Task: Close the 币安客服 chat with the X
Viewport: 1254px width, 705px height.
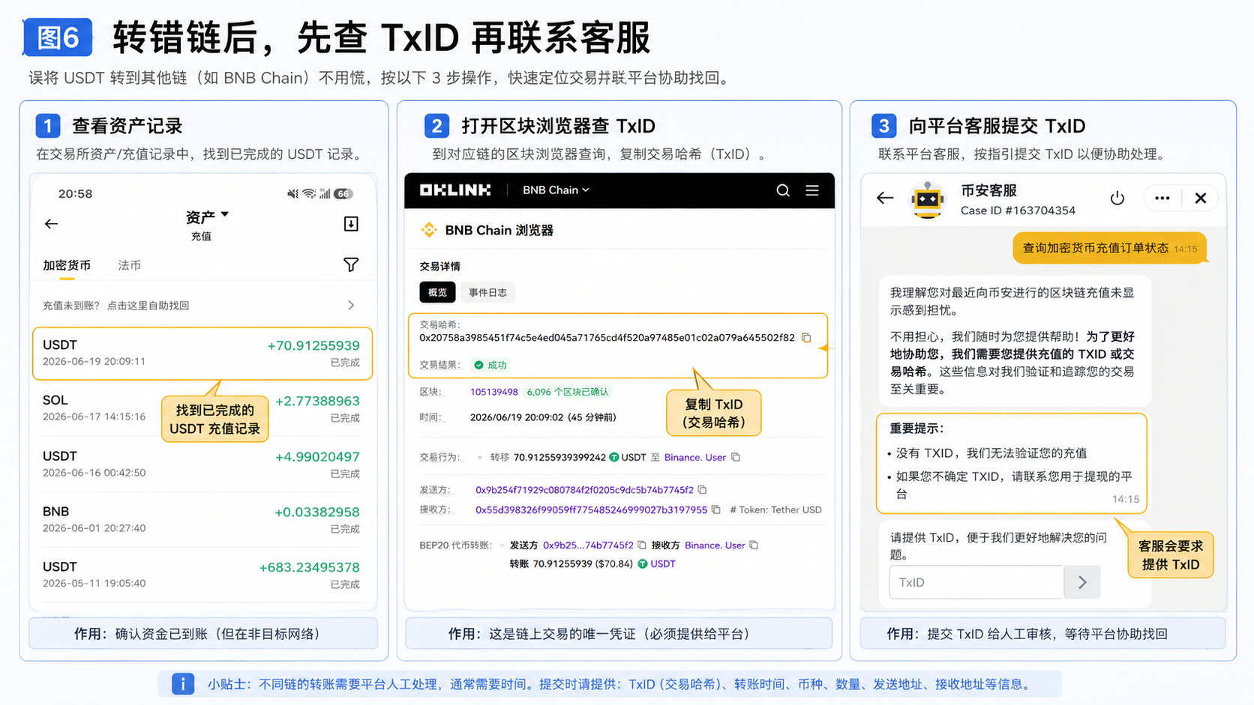Action: (x=1201, y=198)
